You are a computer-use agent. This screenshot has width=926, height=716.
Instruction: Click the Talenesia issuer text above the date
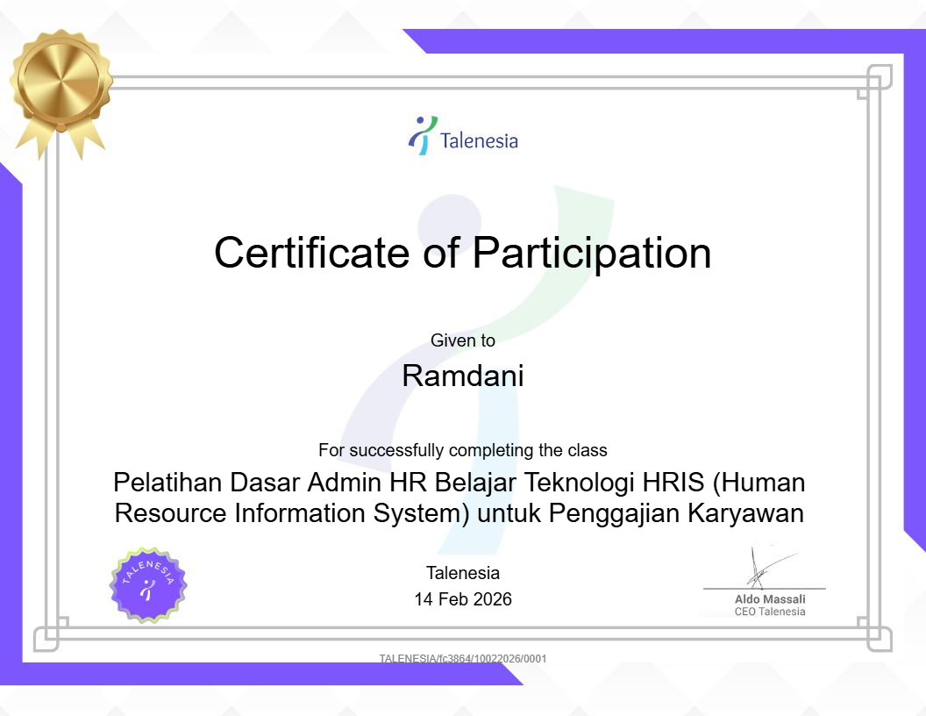[x=462, y=574]
